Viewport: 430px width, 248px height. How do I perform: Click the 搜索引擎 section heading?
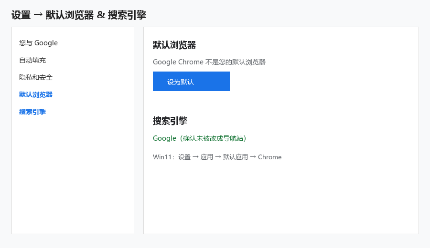[170, 121]
